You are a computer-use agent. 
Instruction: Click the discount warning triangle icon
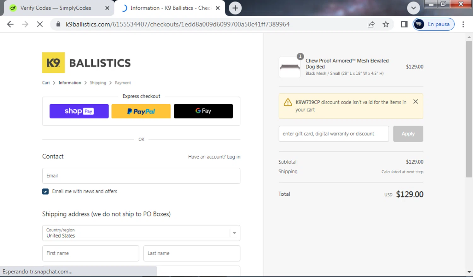pyautogui.click(x=288, y=102)
